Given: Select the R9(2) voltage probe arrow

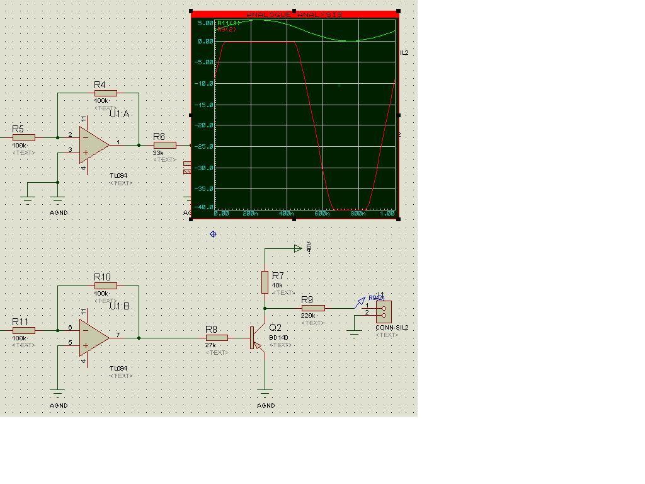Looking at the screenshot, I should click(x=361, y=302).
